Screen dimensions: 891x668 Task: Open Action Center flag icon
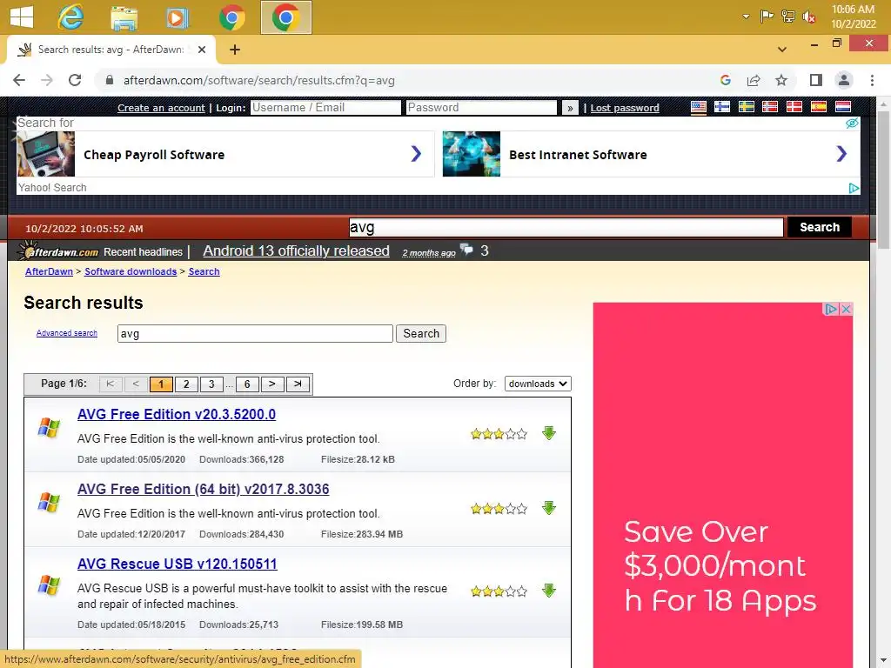(x=767, y=17)
